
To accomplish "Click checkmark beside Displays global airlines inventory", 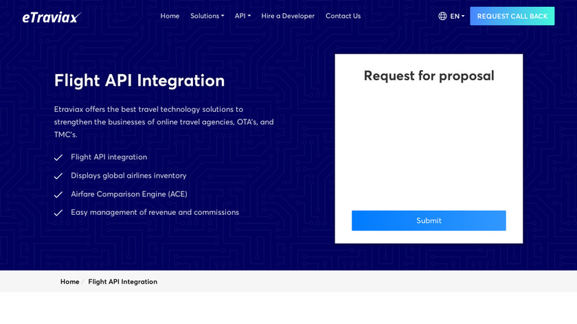I will (x=58, y=176).
